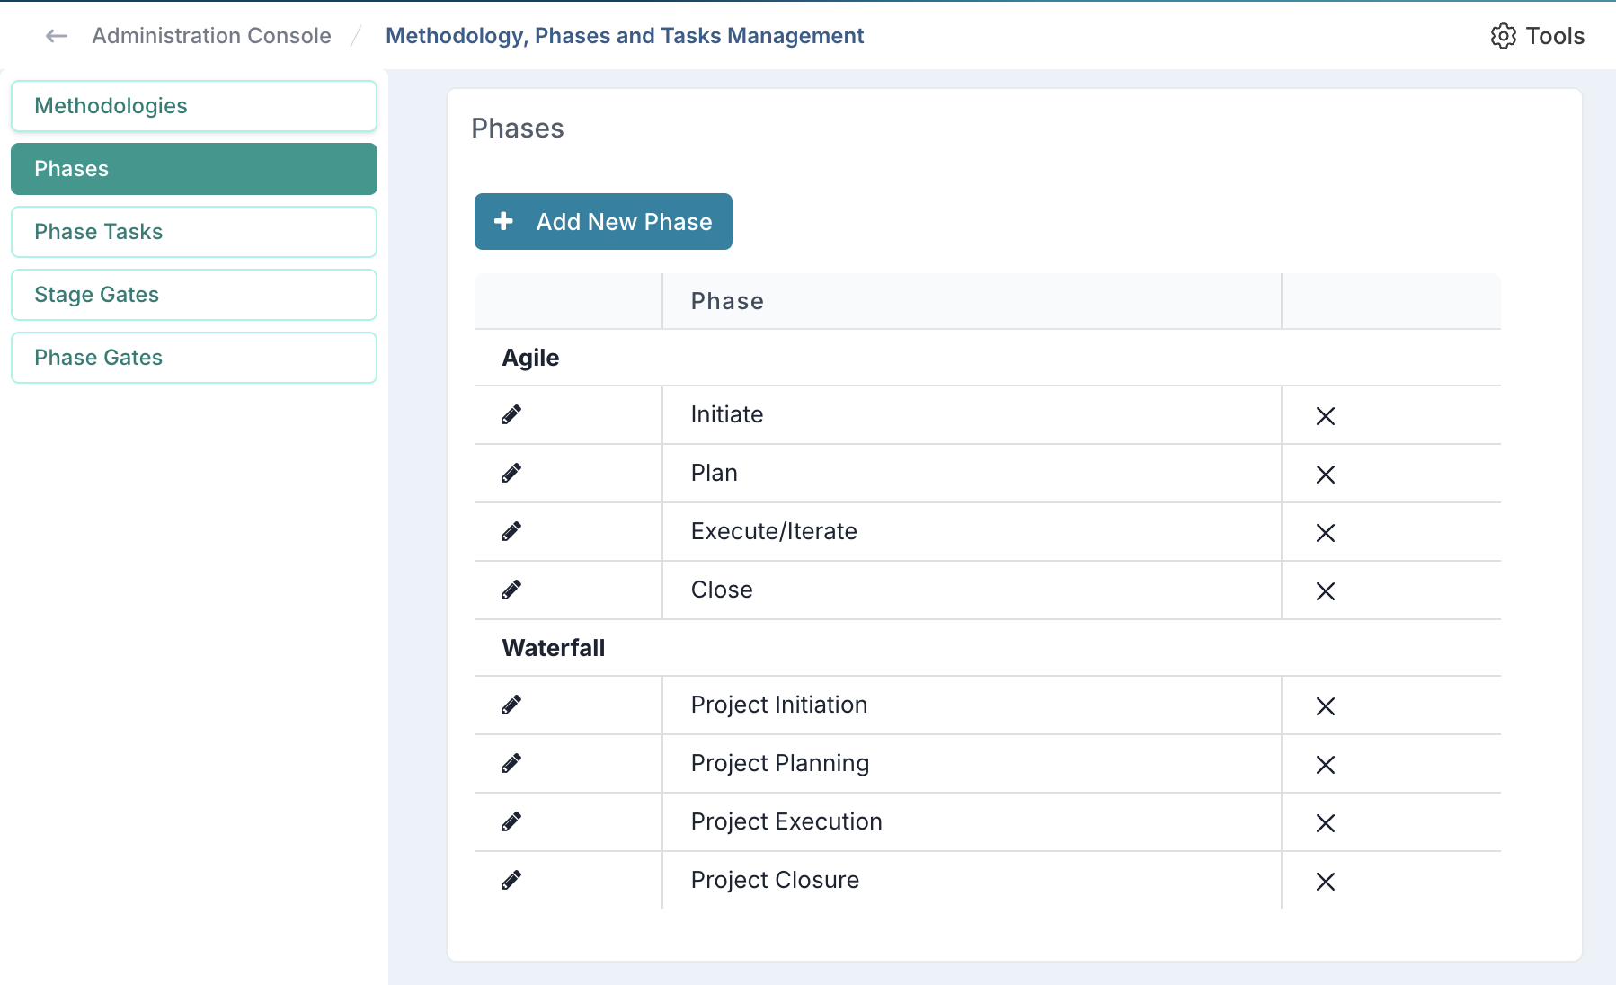The image size is (1616, 985).
Task: Remove Plan phase using X icon
Action: [1325, 475]
